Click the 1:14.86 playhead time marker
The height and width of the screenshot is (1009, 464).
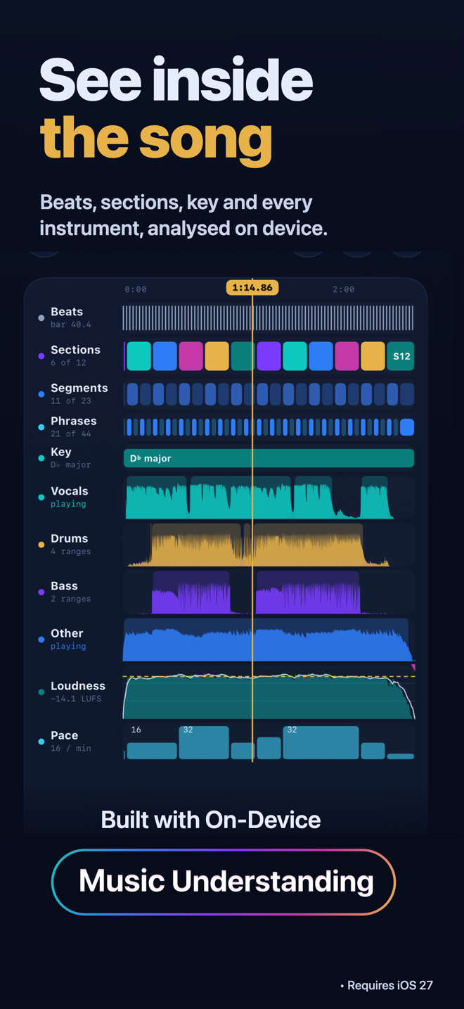click(252, 288)
